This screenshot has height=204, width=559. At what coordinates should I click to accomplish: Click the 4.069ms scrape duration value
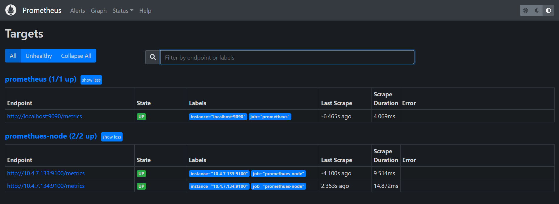point(384,116)
